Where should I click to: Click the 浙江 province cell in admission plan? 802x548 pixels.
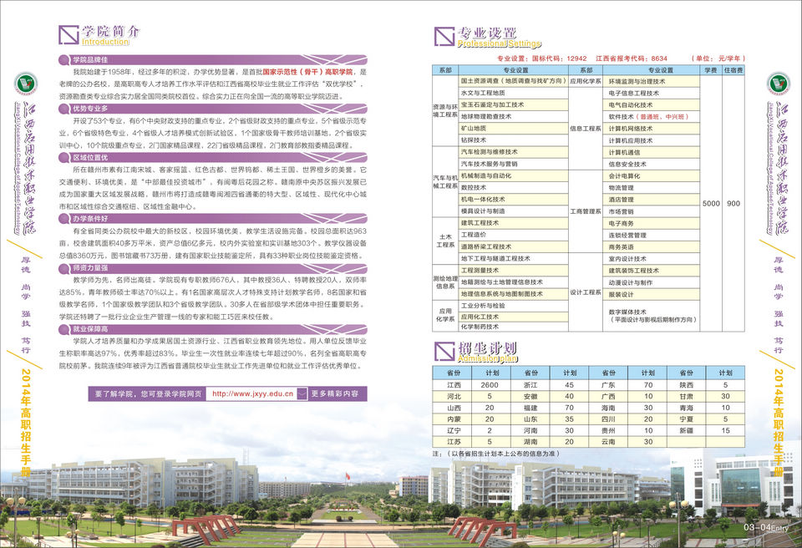(531, 385)
